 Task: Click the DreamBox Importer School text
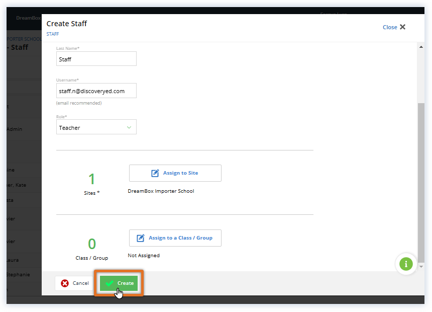(x=161, y=191)
